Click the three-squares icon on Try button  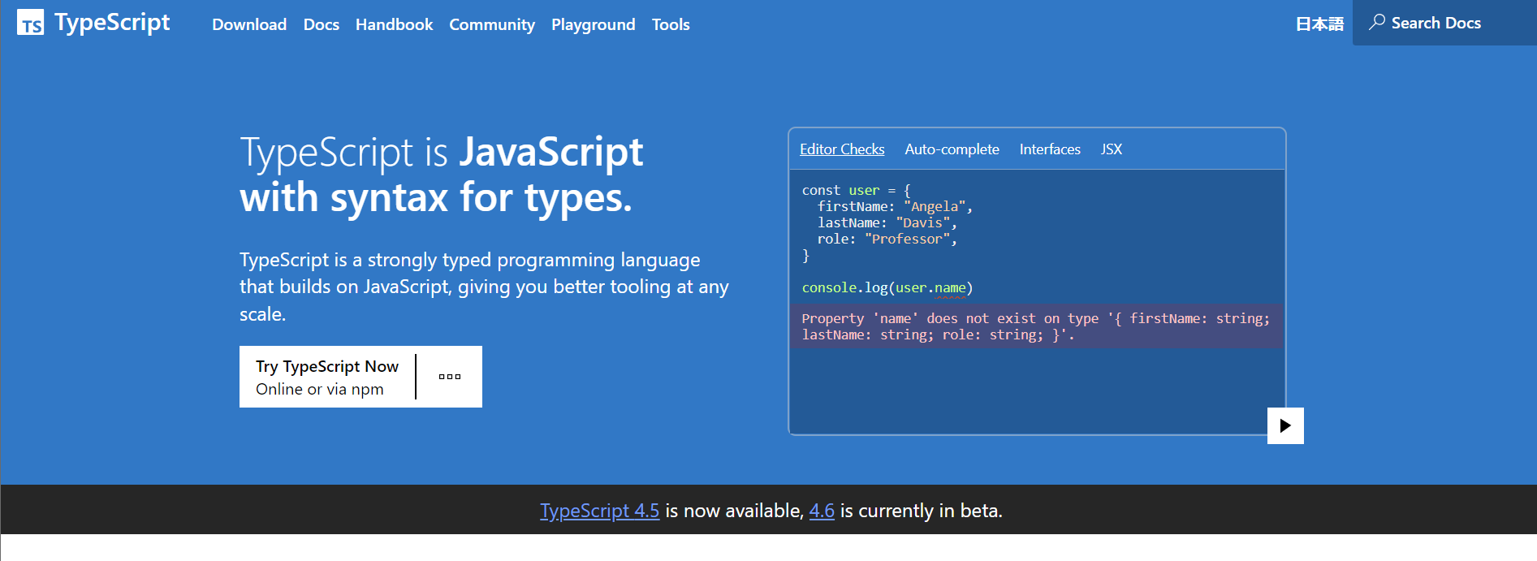(x=450, y=377)
